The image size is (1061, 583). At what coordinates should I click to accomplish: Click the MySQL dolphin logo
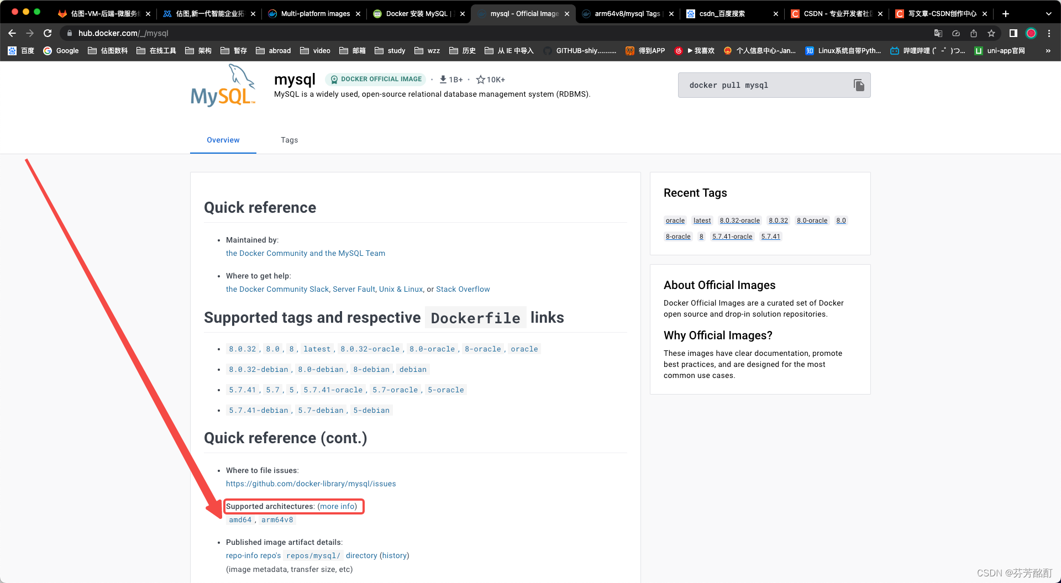223,85
